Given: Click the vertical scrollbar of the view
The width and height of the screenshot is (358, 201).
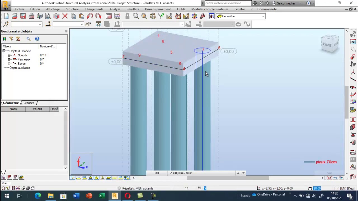Looking at the screenshot, I should point(347,102).
